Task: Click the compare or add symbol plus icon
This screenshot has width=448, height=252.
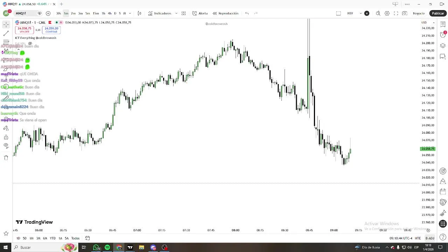Action: pos(48,13)
